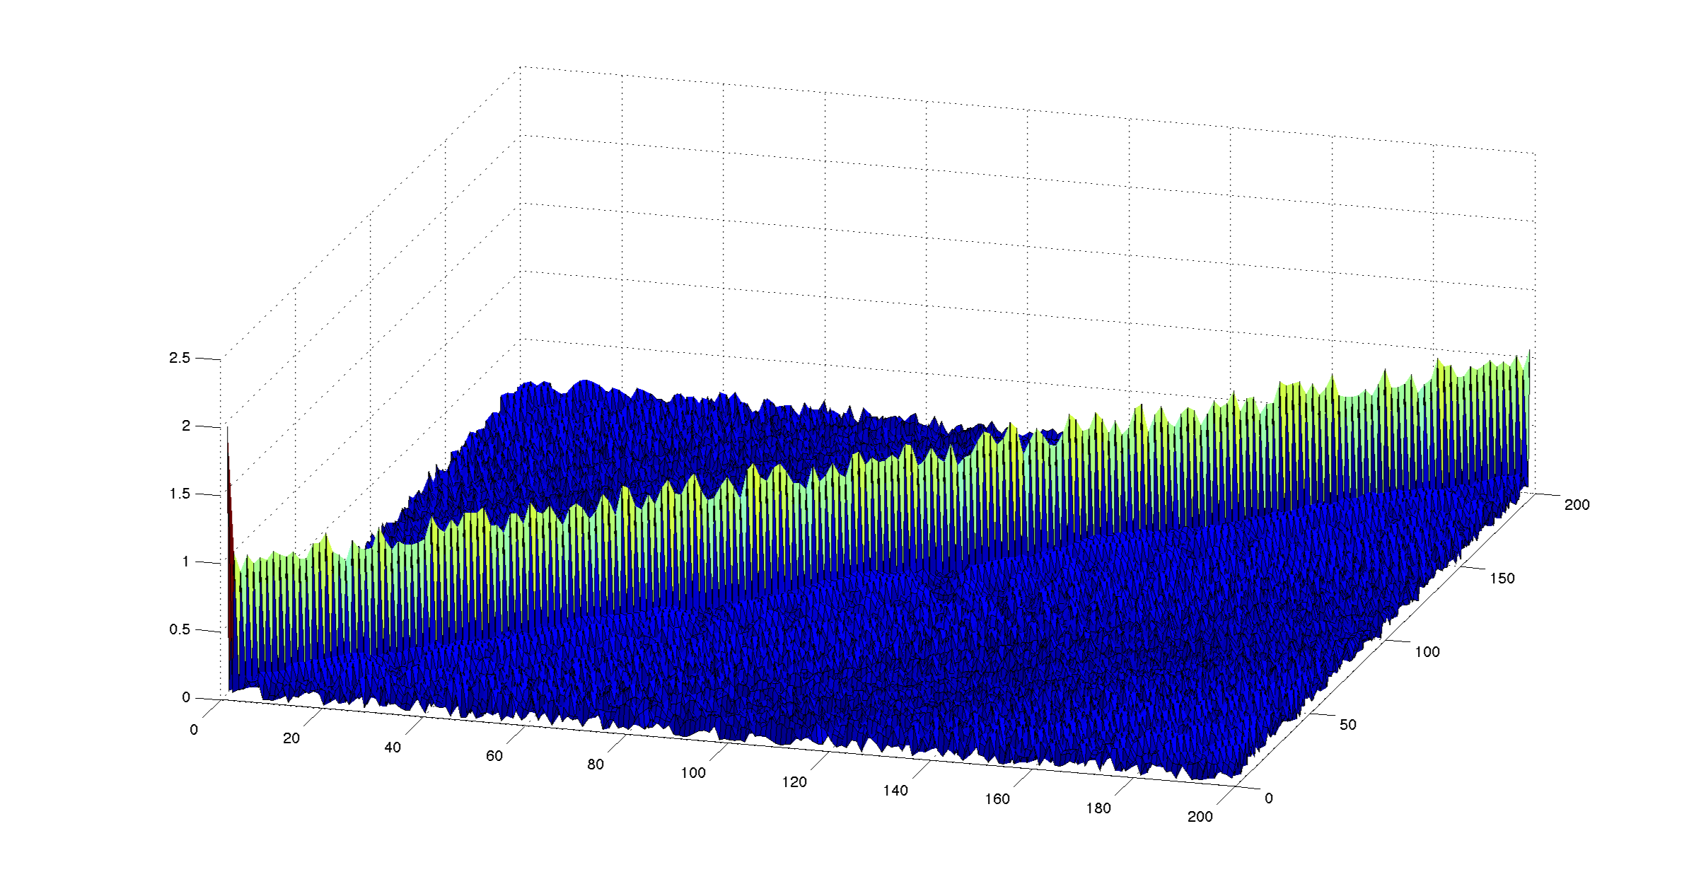Screen dimensions: 1696x884
Task: Click the raised blue plateau behind the ridge
Action: tap(637, 431)
